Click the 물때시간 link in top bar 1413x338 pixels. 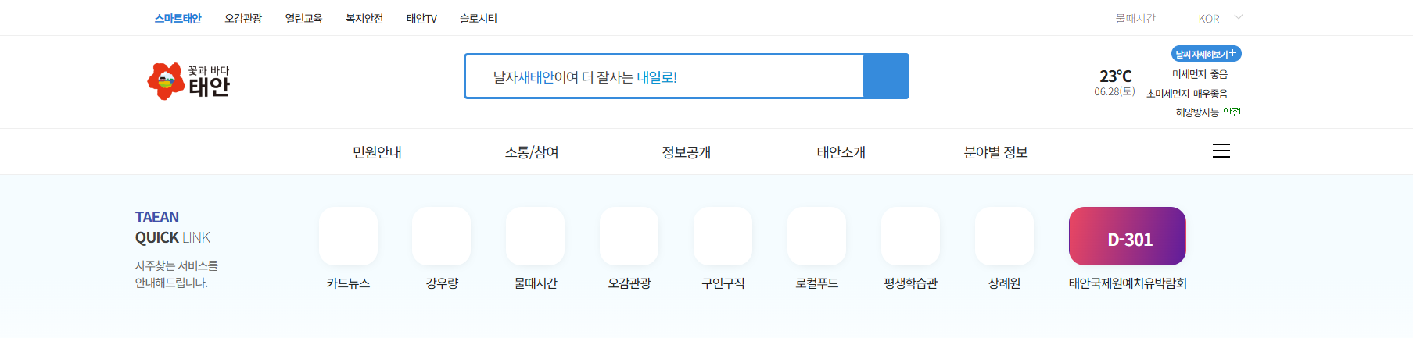point(1135,18)
